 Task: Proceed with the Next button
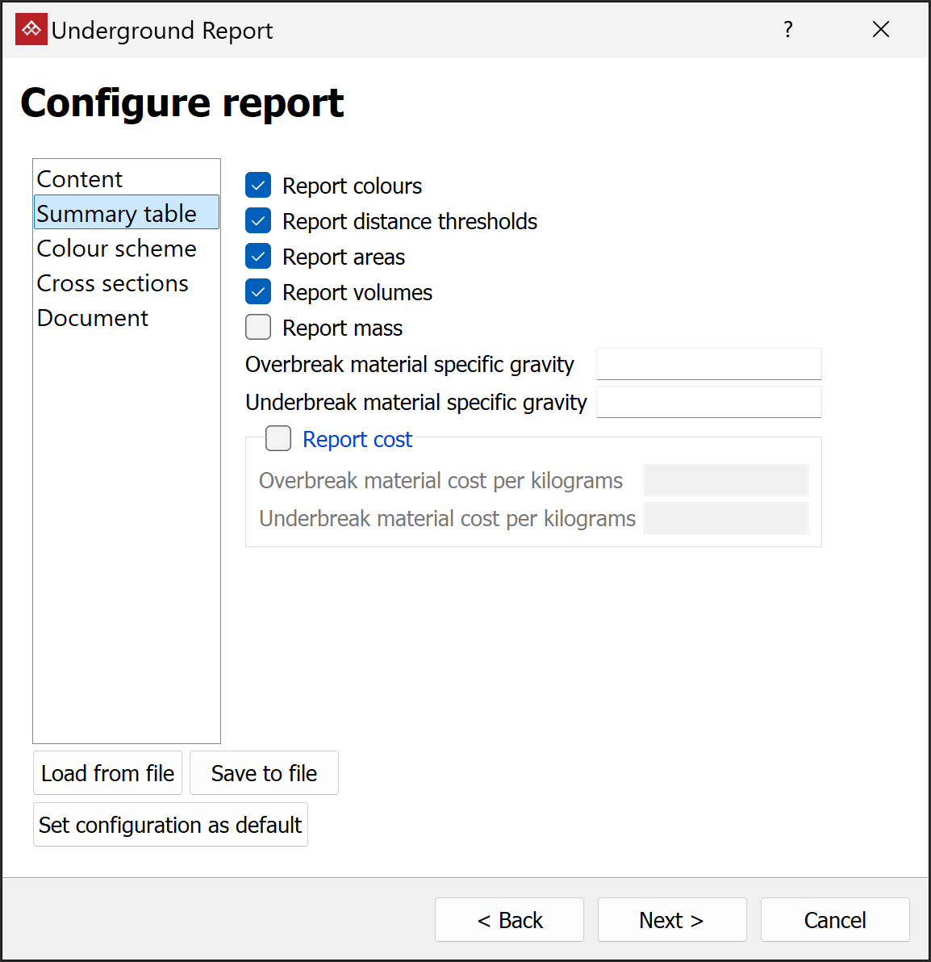[x=671, y=920]
